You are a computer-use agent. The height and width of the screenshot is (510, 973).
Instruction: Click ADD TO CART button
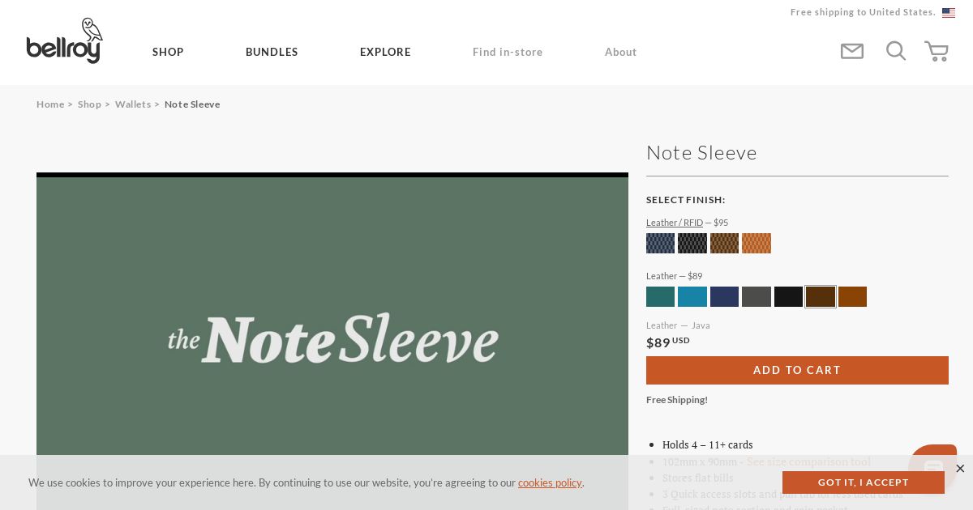point(797,370)
